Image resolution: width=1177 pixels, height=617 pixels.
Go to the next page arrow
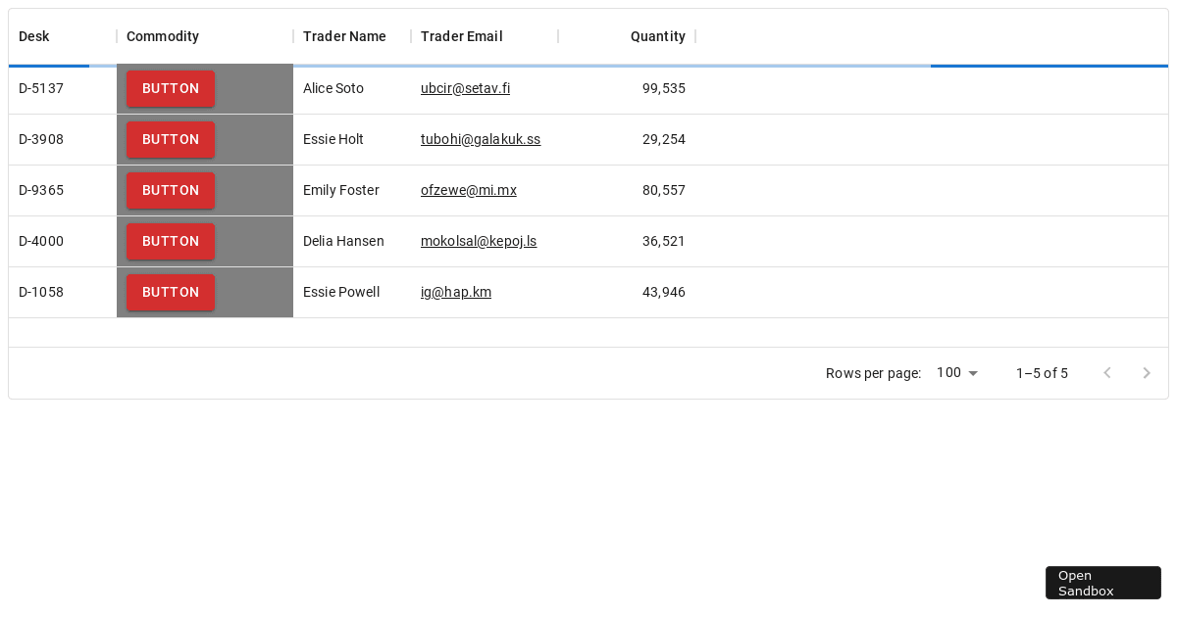tap(1147, 373)
